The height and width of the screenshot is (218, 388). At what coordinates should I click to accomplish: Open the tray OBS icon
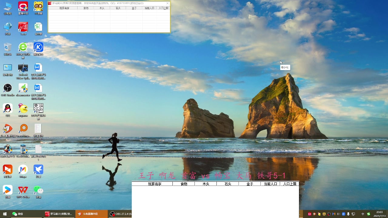point(329,214)
